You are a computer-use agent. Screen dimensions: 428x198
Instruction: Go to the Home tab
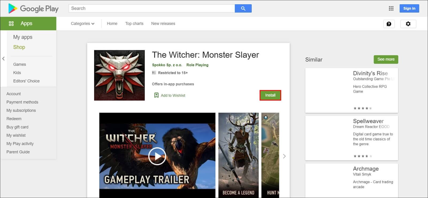click(112, 23)
